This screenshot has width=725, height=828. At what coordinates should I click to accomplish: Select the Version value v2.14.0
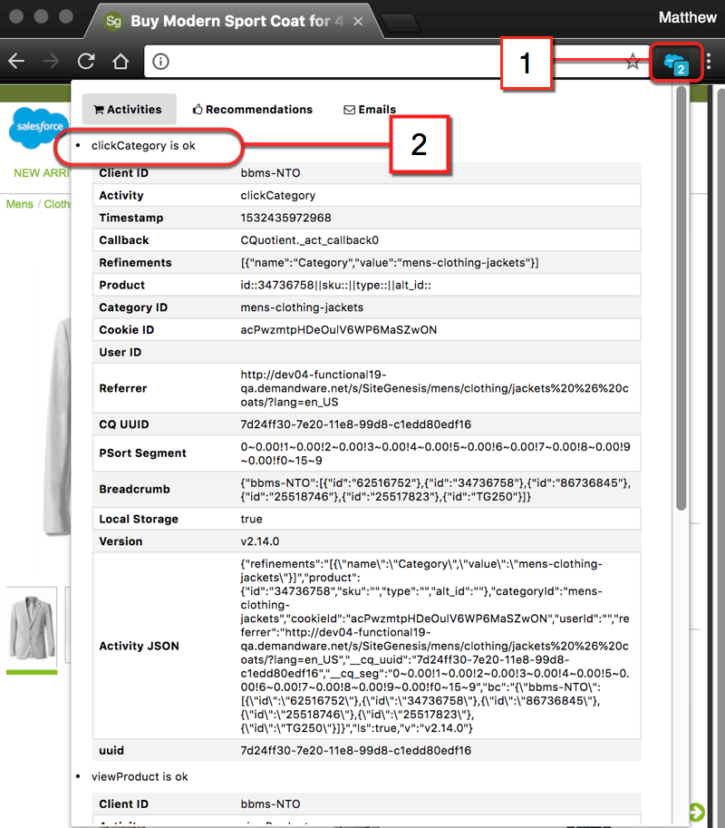click(259, 541)
